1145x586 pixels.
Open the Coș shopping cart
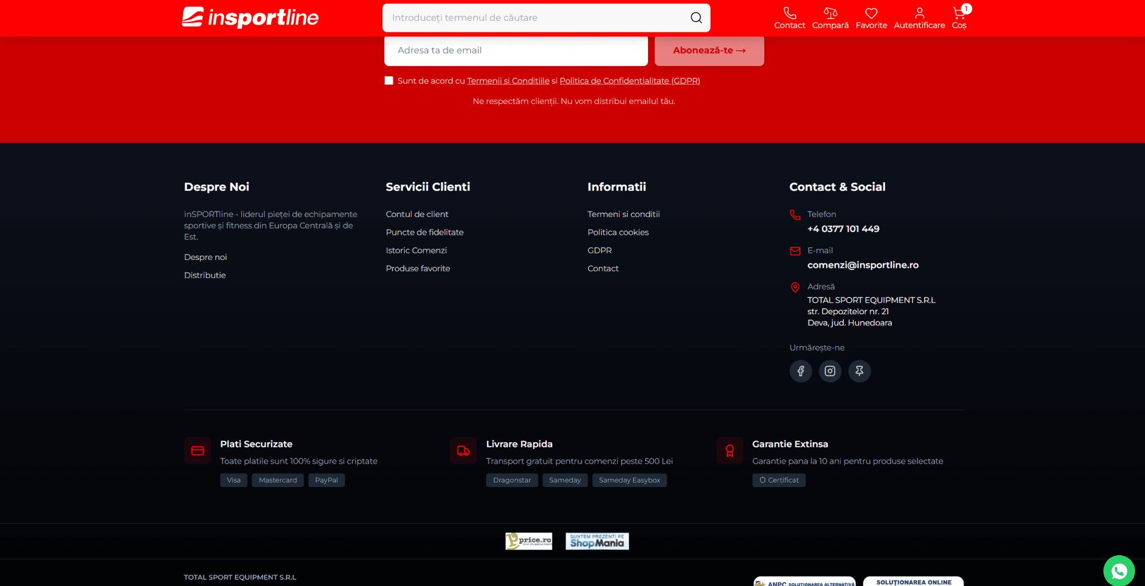click(959, 18)
